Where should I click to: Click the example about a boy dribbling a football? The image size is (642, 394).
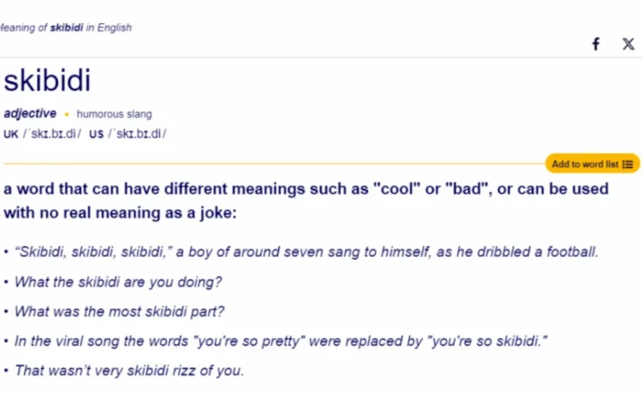(x=306, y=252)
